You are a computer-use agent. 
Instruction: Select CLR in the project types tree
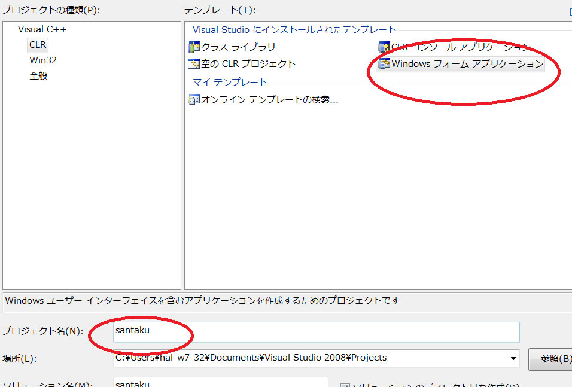[x=38, y=45]
